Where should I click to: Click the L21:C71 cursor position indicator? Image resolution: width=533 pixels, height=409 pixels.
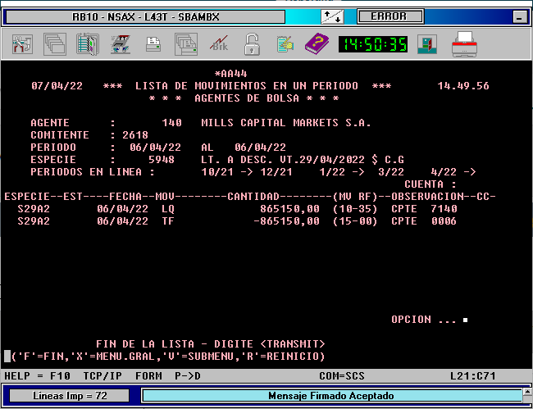pos(473,376)
